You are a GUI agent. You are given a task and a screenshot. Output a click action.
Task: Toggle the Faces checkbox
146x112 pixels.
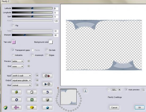(x=33, y=50)
